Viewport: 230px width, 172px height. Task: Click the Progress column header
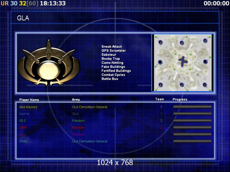[x=180, y=99]
